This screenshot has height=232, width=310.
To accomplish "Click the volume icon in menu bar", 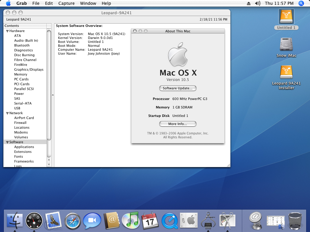I will point(258,3).
